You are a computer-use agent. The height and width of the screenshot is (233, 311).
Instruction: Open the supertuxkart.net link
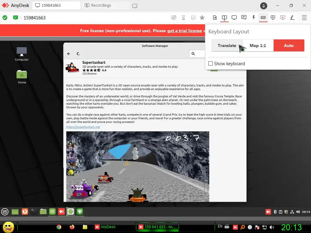(83, 127)
